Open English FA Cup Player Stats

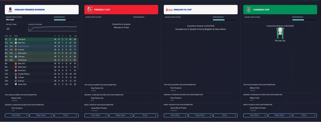point(201,115)
